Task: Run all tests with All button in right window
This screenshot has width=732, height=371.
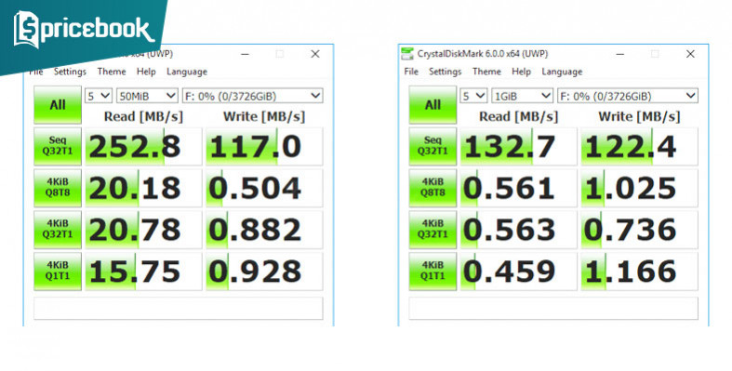Action: coord(433,105)
